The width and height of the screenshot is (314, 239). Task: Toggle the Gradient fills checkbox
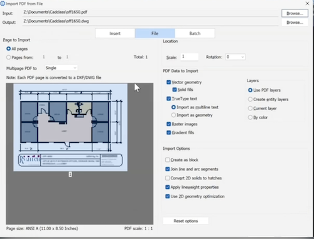tap(169, 132)
